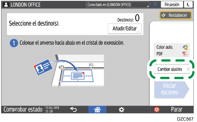Tap the 'Coloque el anverso hacia abajo' instruction
Screen dimensions: 197x122
(72, 43)
